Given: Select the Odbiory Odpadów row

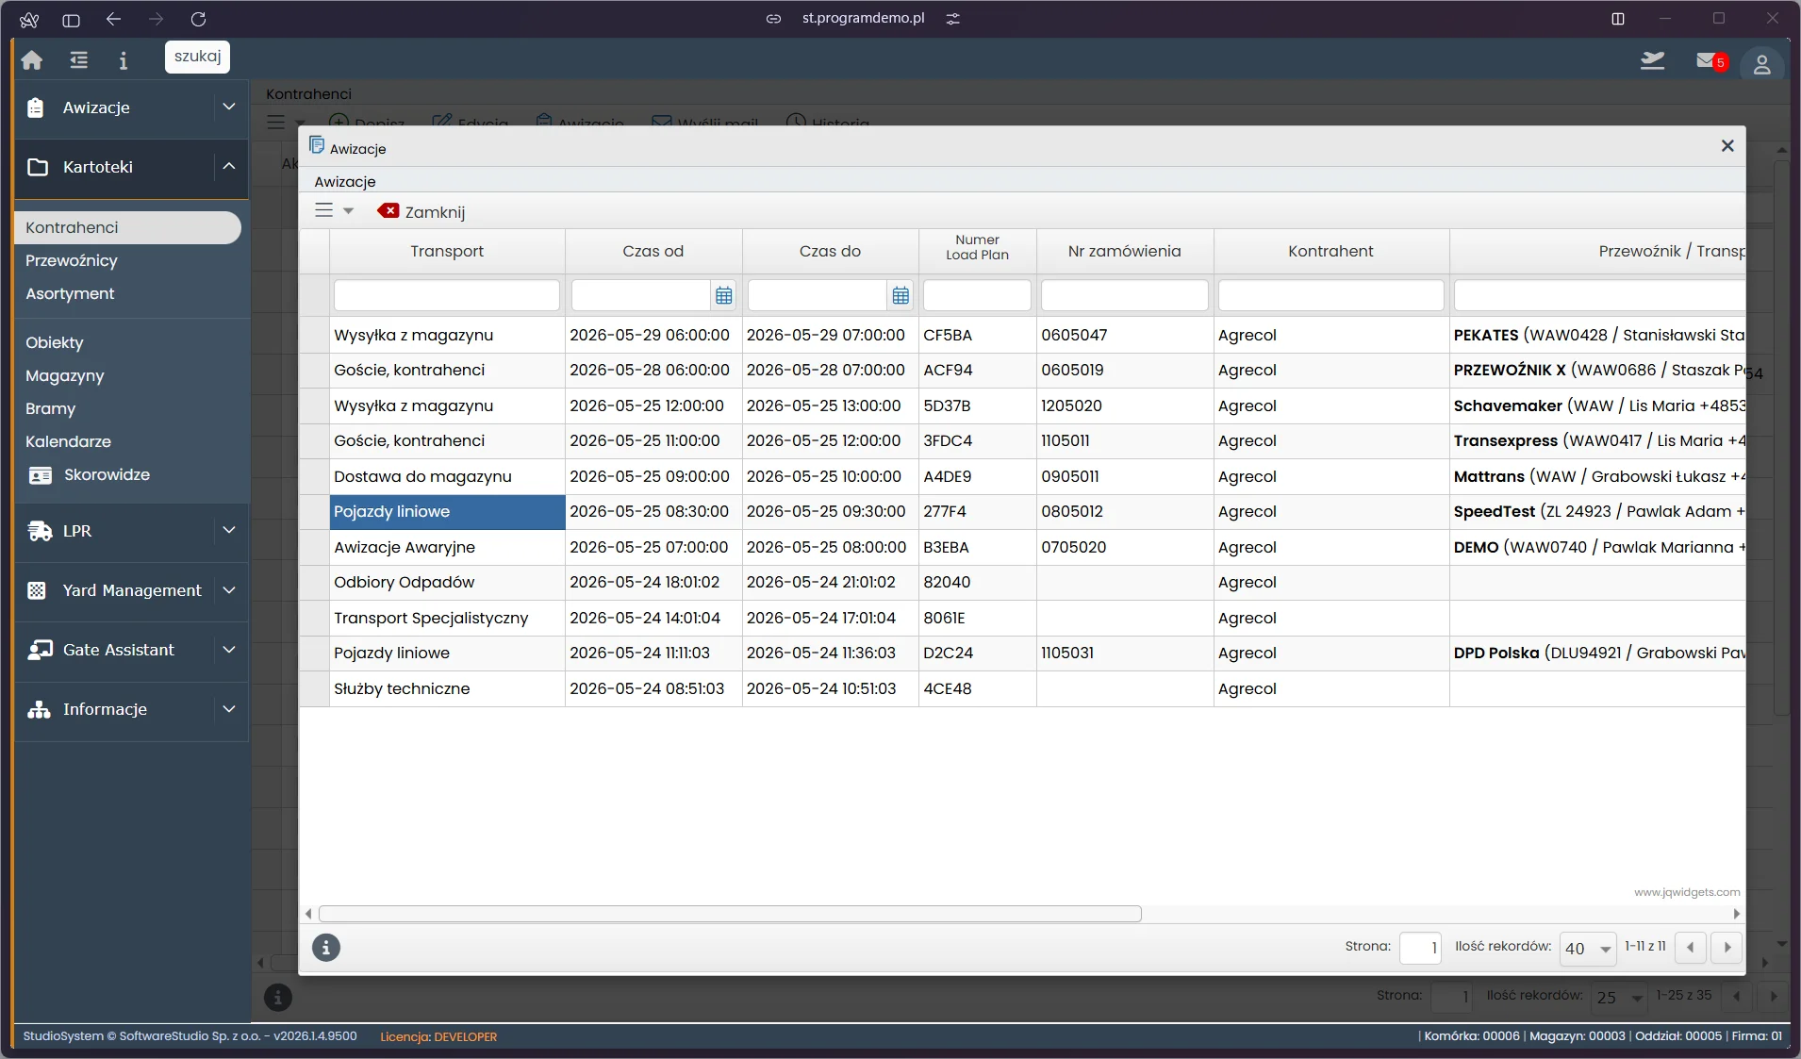Looking at the screenshot, I should (1022, 582).
